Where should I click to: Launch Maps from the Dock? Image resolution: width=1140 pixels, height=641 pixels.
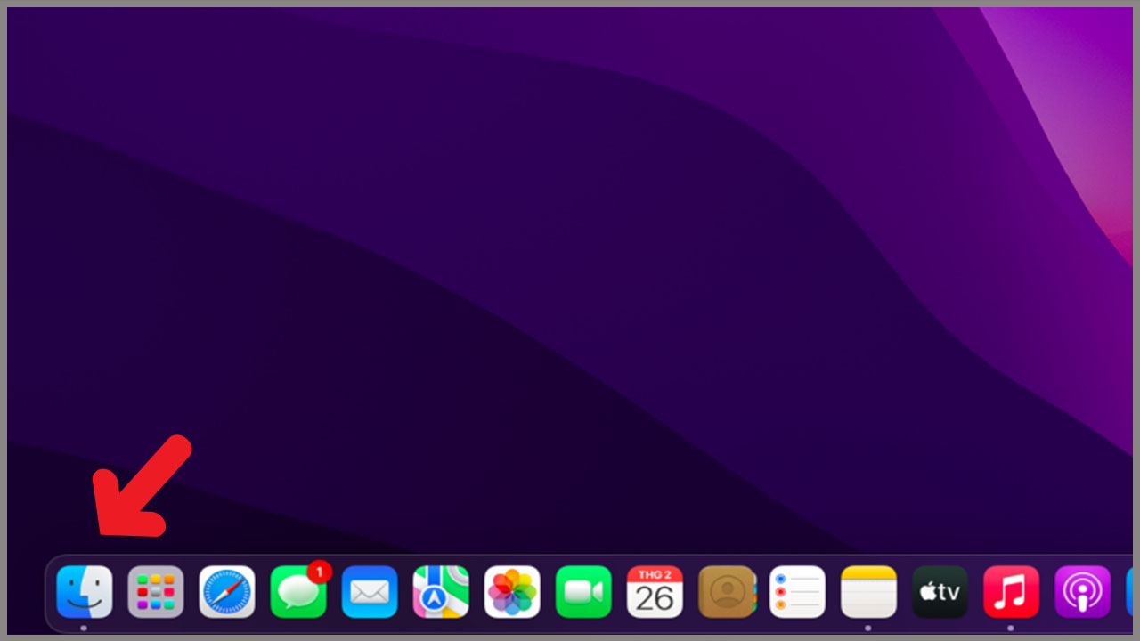click(x=441, y=592)
